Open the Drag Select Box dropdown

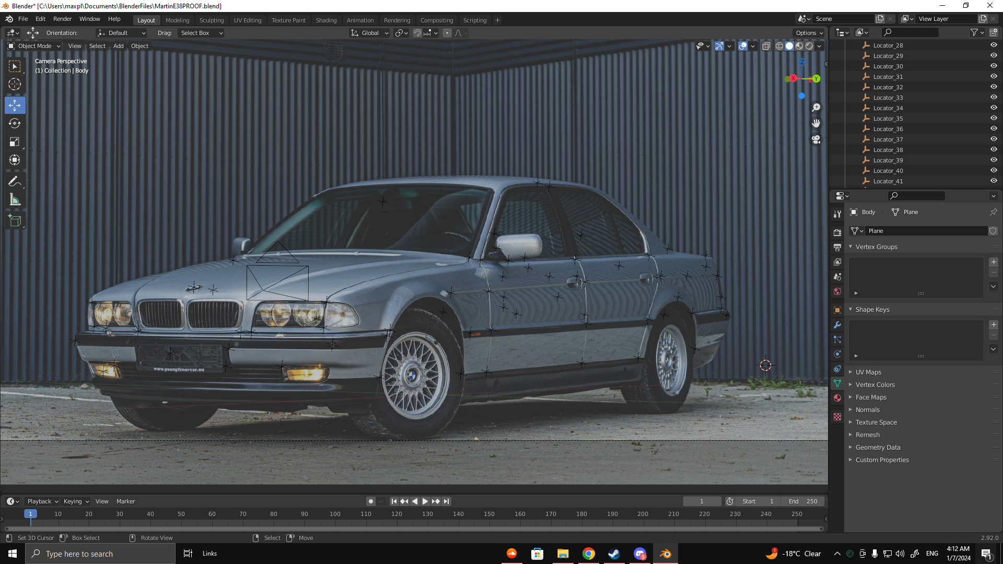pos(201,33)
